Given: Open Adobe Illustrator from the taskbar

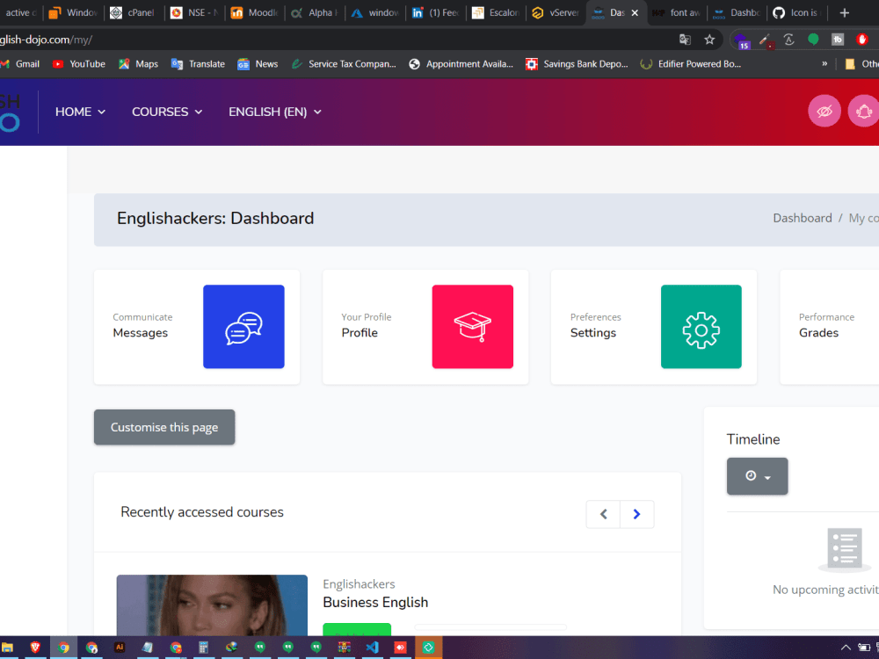Looking at the screenshot, I should click(120, 648).
